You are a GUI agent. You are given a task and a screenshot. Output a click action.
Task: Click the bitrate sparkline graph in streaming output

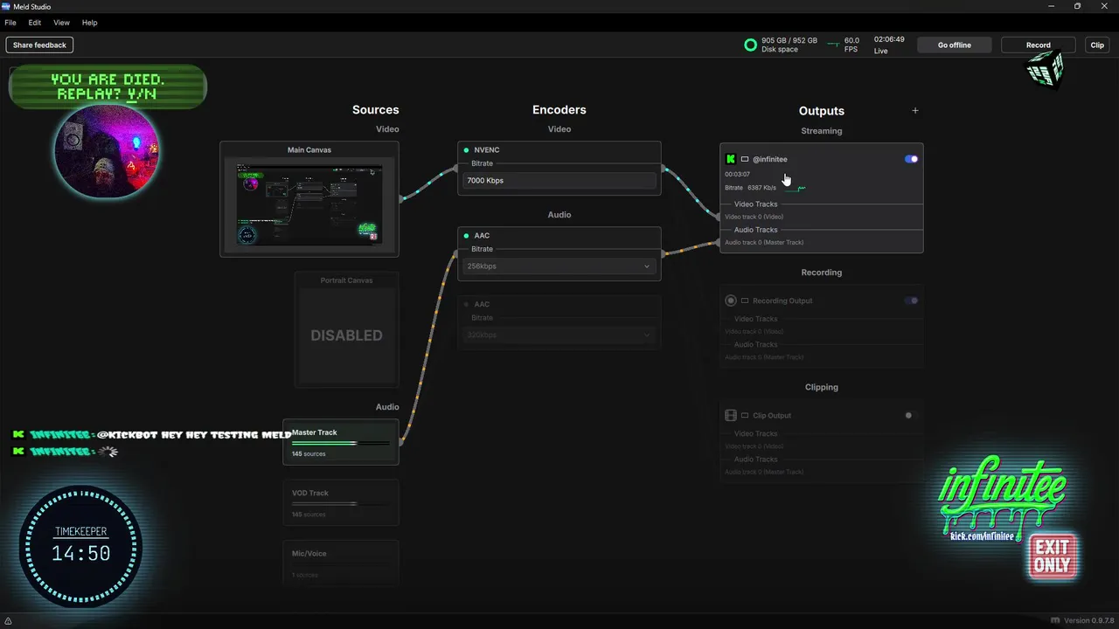pos(796,188)
